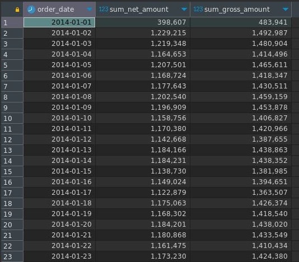Viewport: 299px width, 262px height.
Task: Select gross amount cell 1,406,827
Action: [241, 118]
